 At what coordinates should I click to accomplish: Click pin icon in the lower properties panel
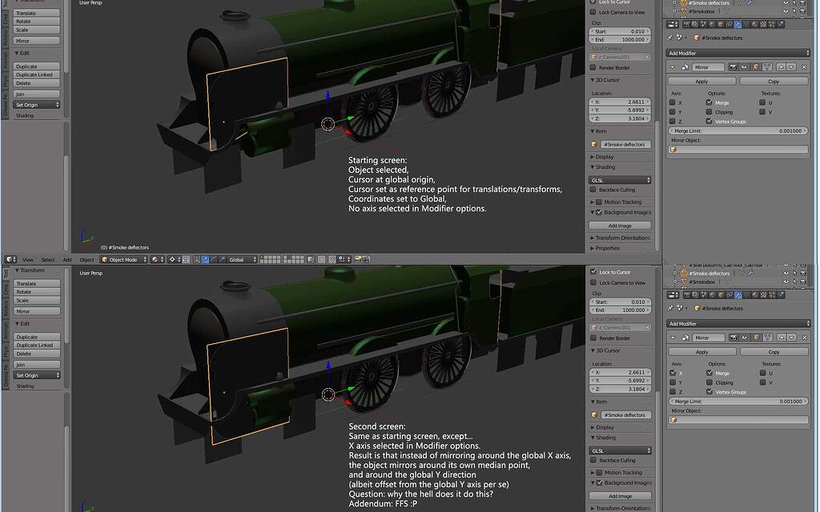(670, 308)
